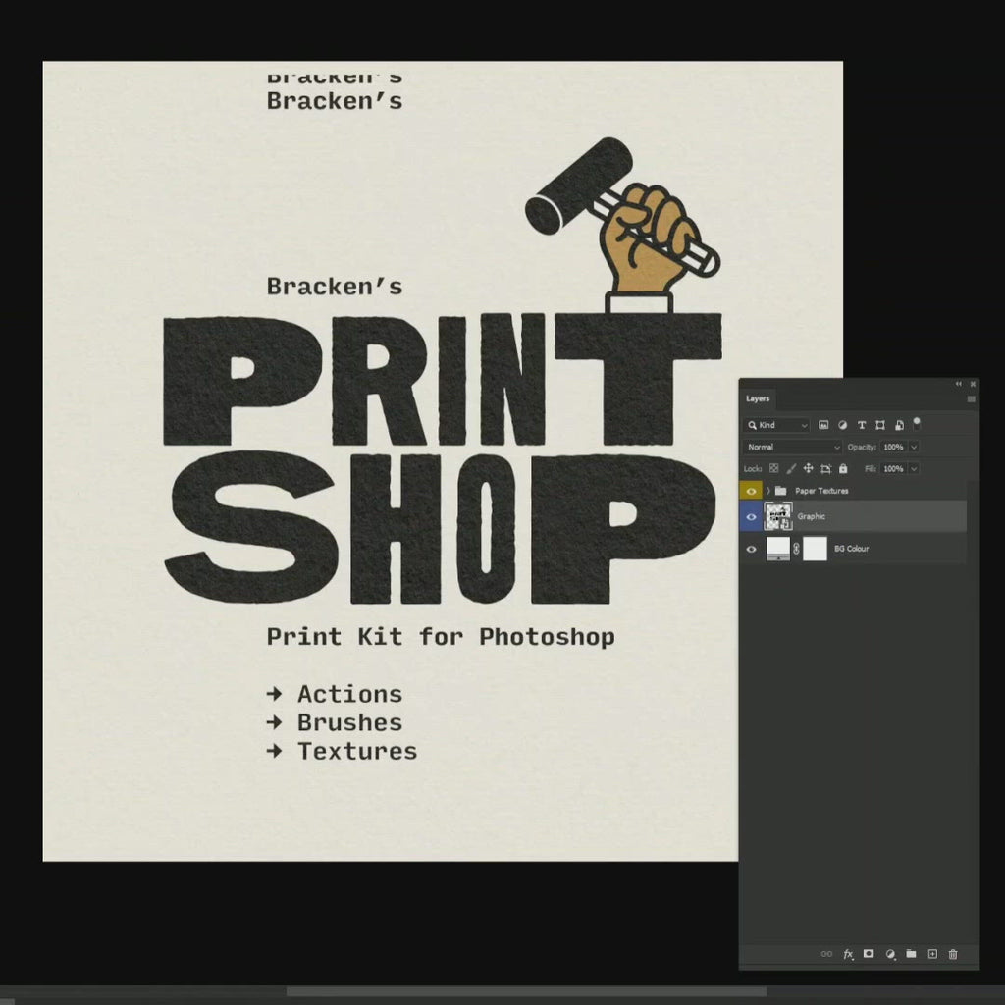1005x1005 pixels.
Task: Delete layer using the trash icon
Action: 953,954
